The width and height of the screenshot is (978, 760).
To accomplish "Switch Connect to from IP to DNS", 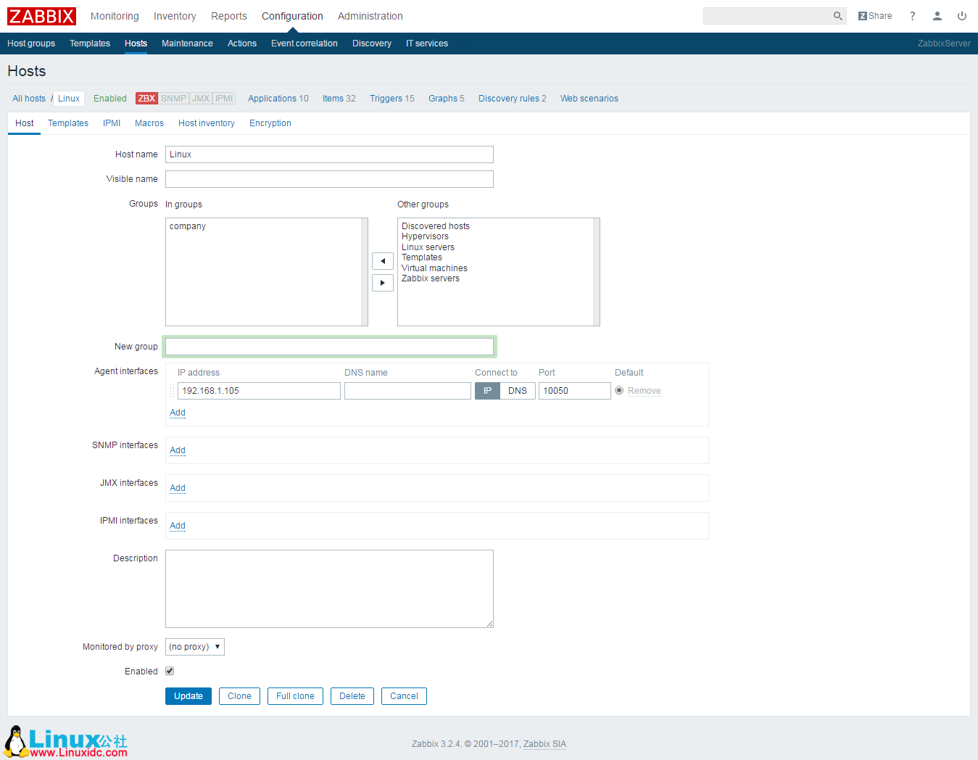I will pos(518,390).
